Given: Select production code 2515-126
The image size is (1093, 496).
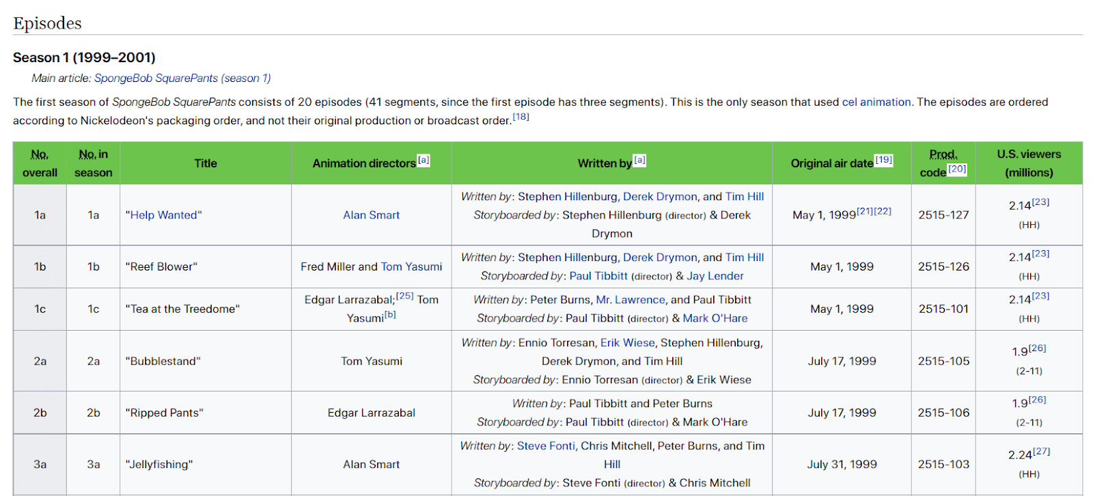Looking at the screenshot, I should point(943,266).
